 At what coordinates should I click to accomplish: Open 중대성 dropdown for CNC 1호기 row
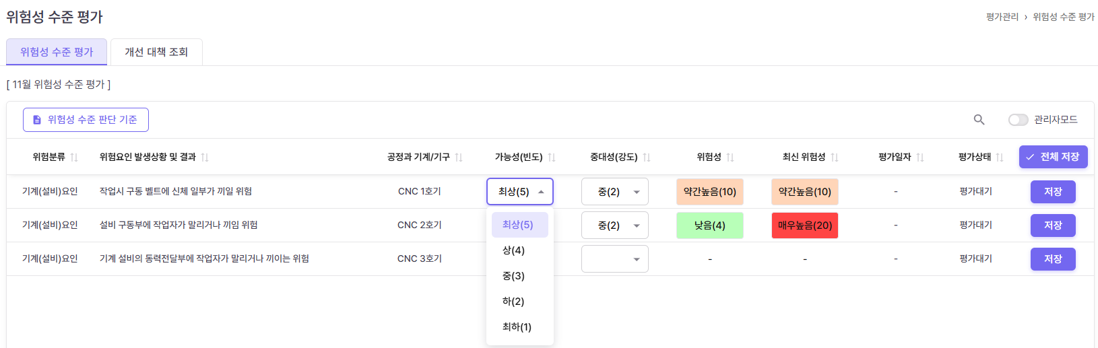click(x=614, y=192)
